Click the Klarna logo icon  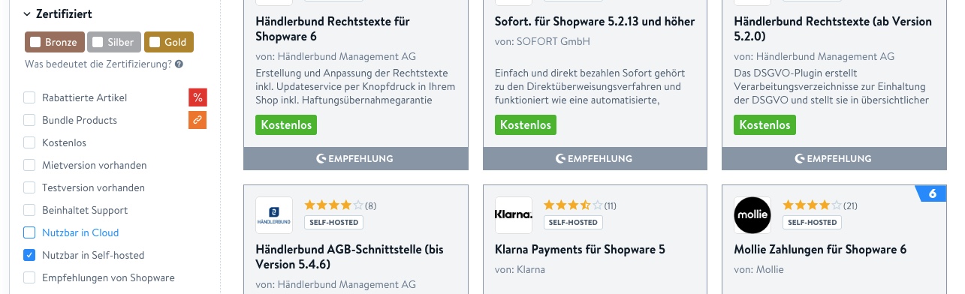coord(514,215)
